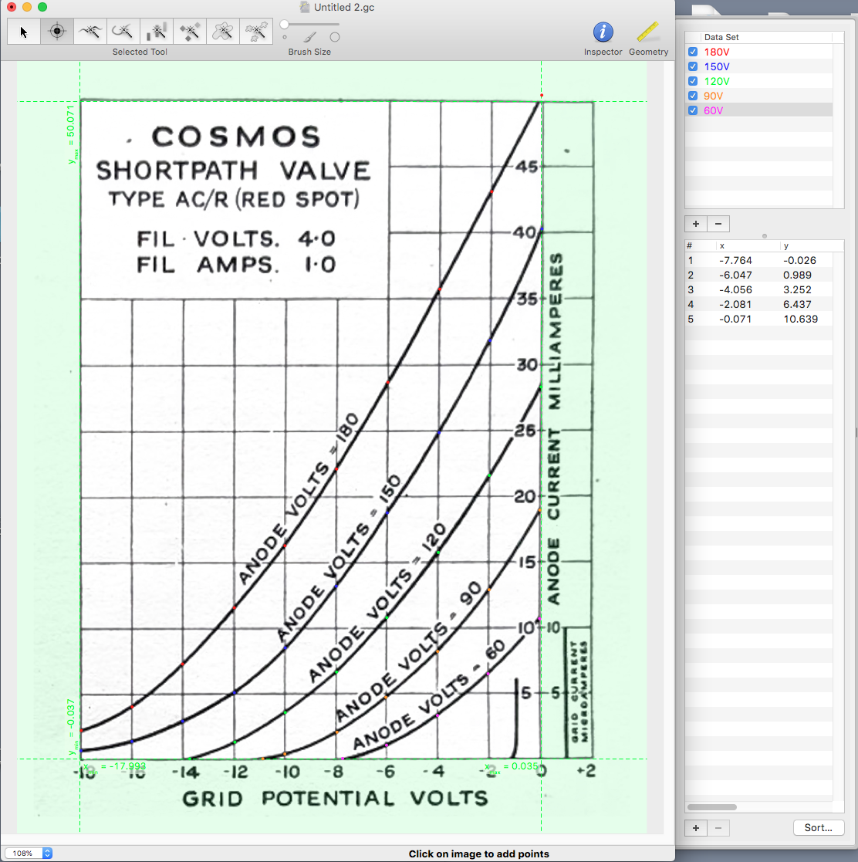Viewport: 858px width, 862px height.
Task: Click the document proxy icon beside Untitled 2.gc
Action: (x=305, y=7)
